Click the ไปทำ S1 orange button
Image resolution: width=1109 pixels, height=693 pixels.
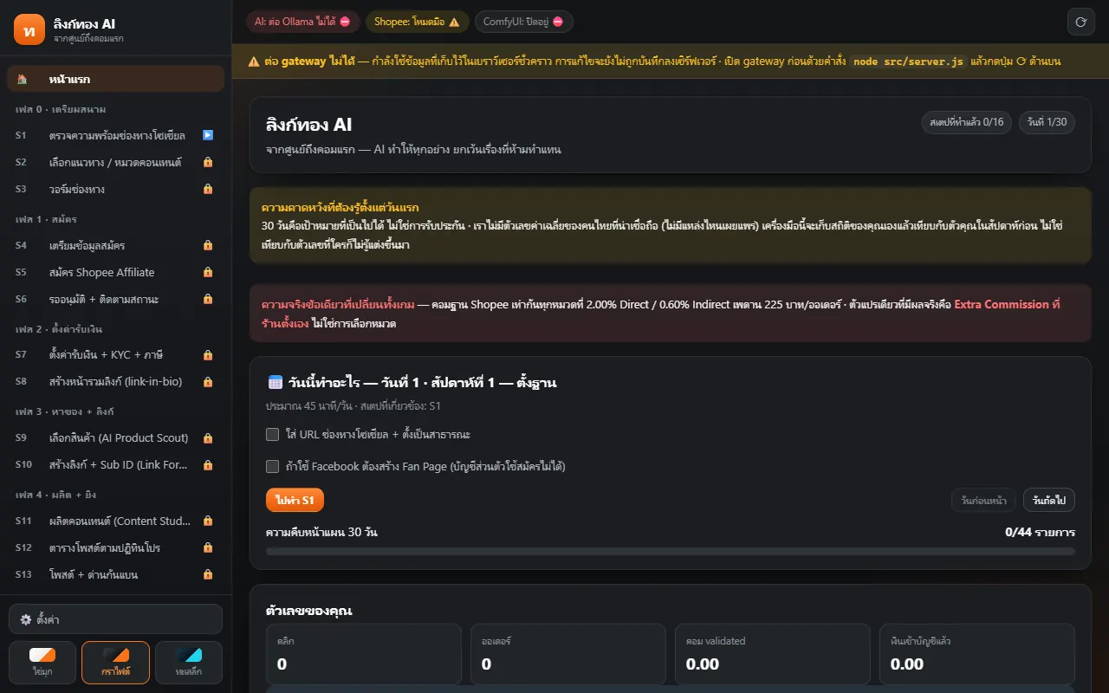click(x=295, y=500)
